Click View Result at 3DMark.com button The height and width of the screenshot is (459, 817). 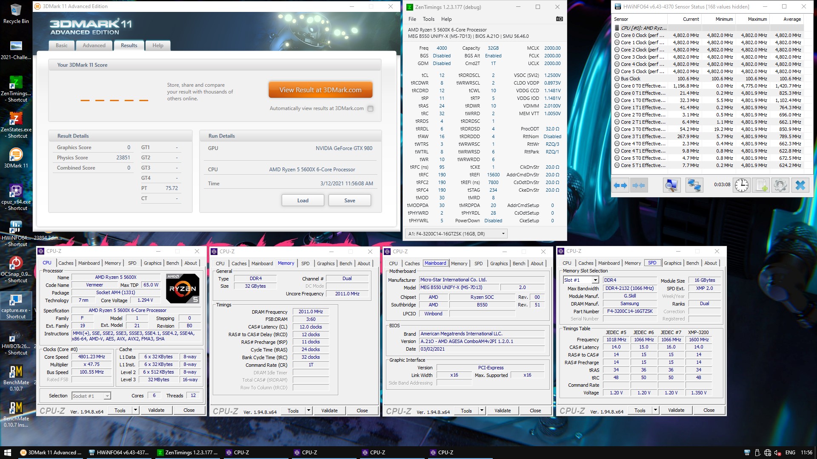click(320, 90)
